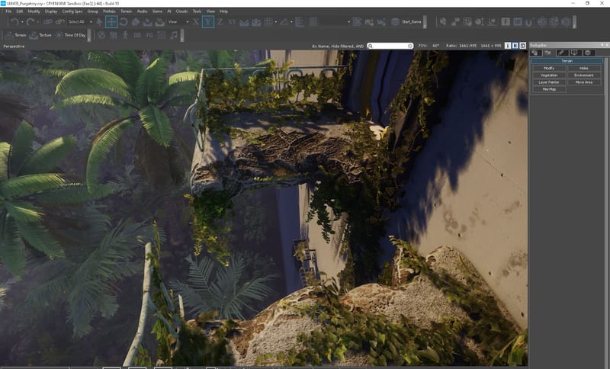Toggle the Y axis constraint

(207, 22)
